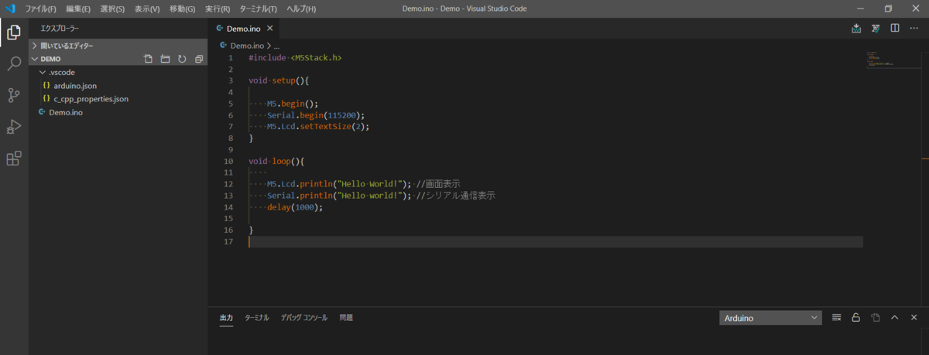
Task: Click the //画面表示 comment
Action: [438, 184]
